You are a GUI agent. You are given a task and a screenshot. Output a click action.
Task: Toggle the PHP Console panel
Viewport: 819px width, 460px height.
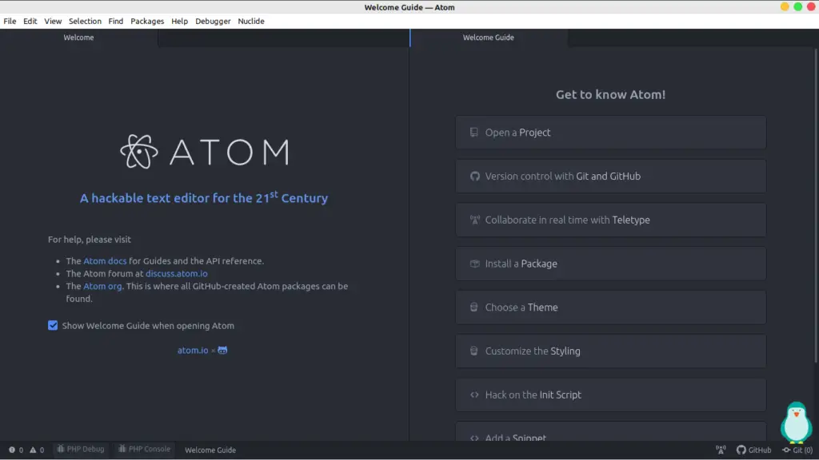pos(145,449)
